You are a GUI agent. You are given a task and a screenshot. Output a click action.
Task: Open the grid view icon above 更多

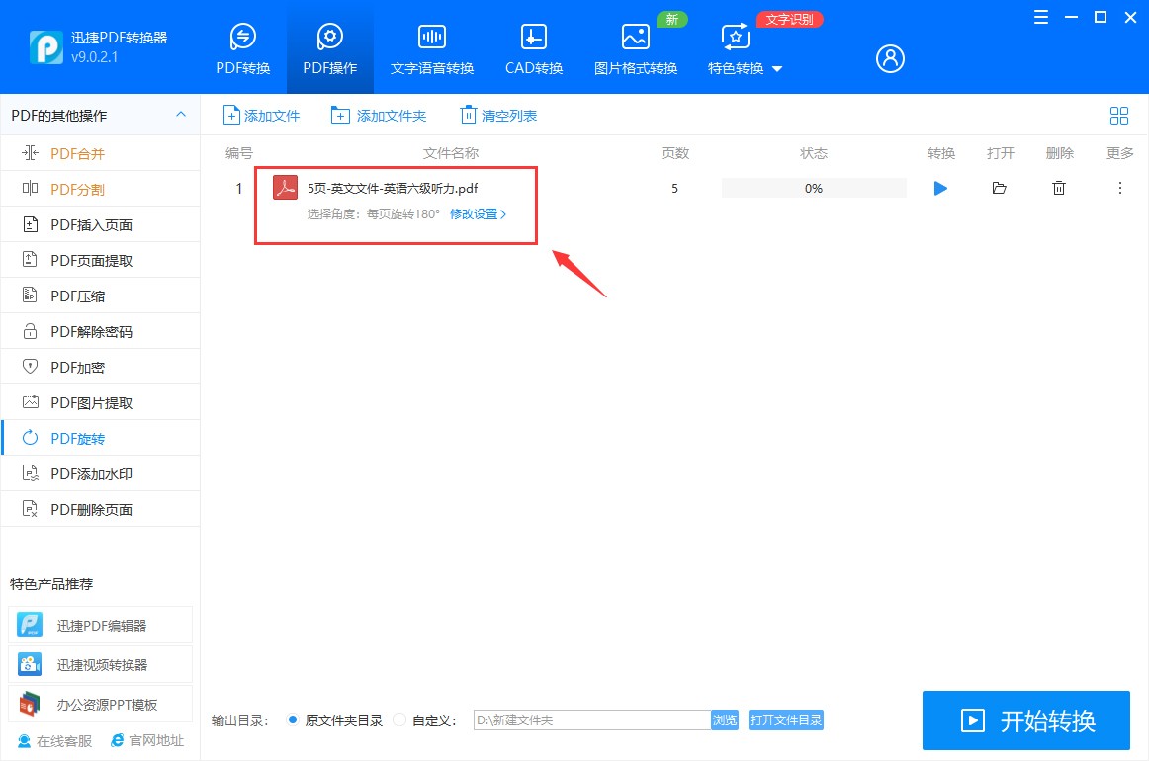[x=1119, y=116]
